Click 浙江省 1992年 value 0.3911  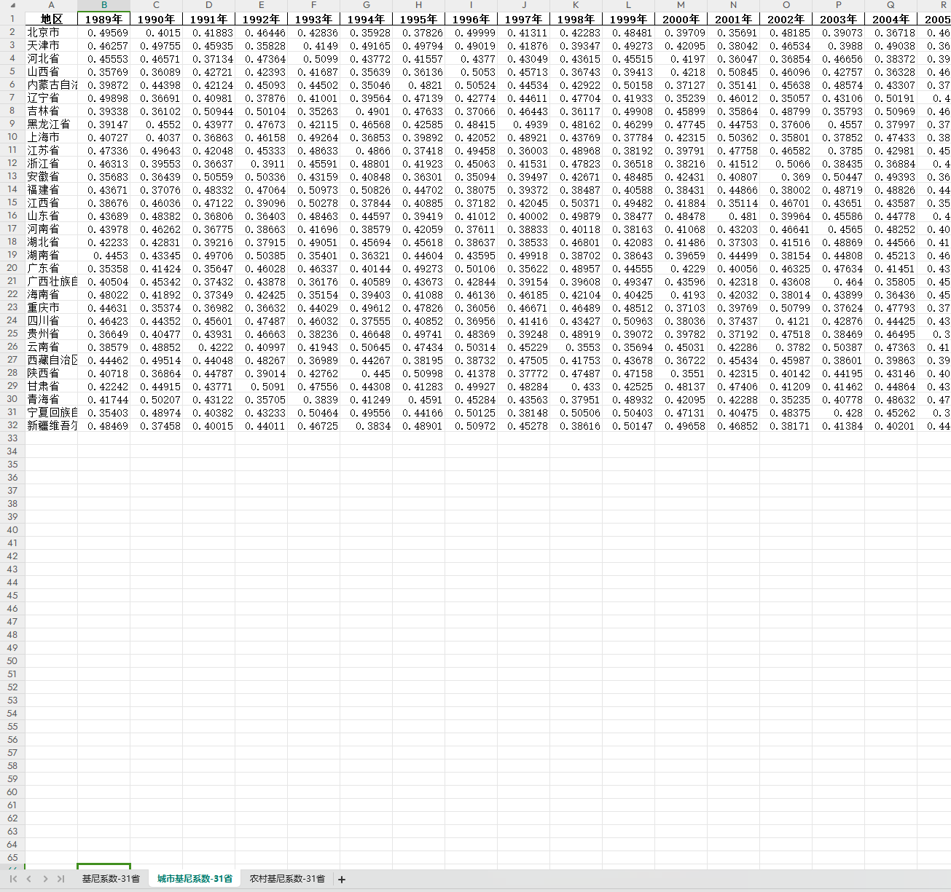tap(261, 163)
